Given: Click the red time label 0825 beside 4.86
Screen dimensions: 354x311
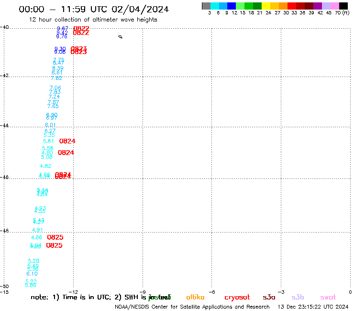Looking at the screenshot, I should [55, 237].
